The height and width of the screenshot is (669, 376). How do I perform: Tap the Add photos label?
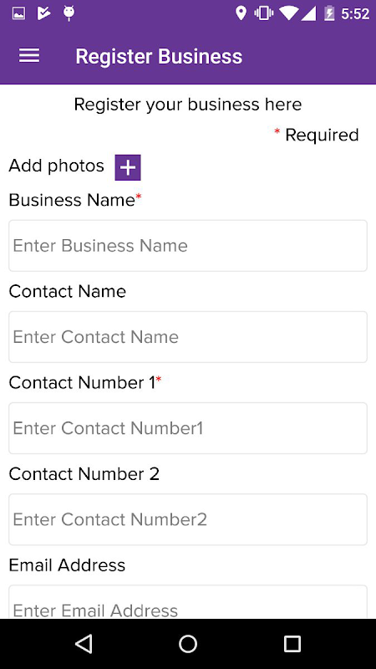[56, 166]
